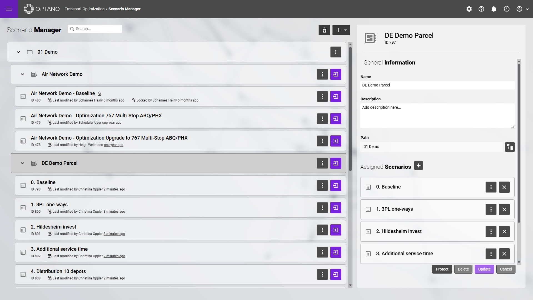Viewport: 533px width, 300px height.
Task: Open the more options for 01 Demo folder
Action: [336, 52]
